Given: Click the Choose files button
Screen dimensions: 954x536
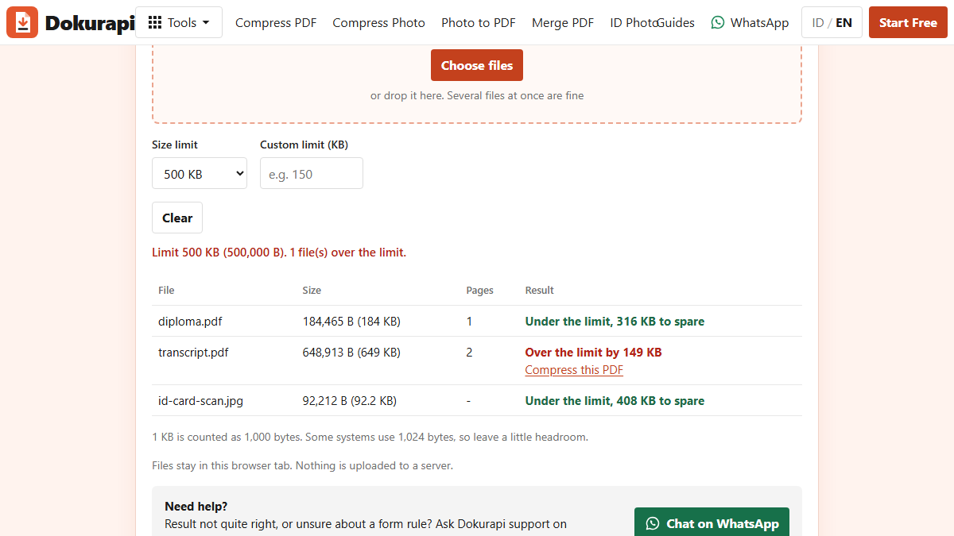Looking at the screenshot, I should (x=477, y=65).
